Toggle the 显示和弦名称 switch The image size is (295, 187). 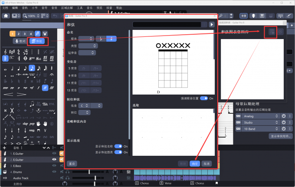pyautogui.click(x=118, y=147)
